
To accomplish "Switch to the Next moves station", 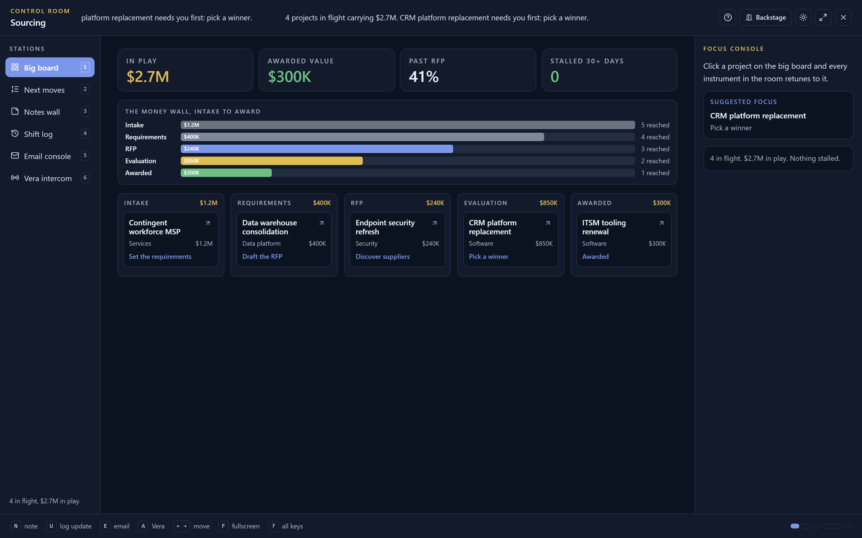I will pyautogui.click(x=50, y=90).
